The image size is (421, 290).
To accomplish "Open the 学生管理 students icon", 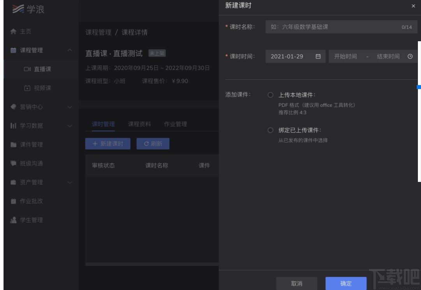I will pos(12,219).
